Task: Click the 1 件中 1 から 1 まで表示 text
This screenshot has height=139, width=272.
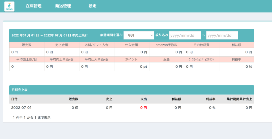Action: tap(32, 117)
